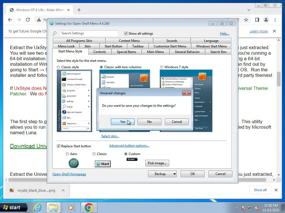Screen dimensions: 285x213
Task: Select Classic style radio button
Action: click(x=58, y=67)
